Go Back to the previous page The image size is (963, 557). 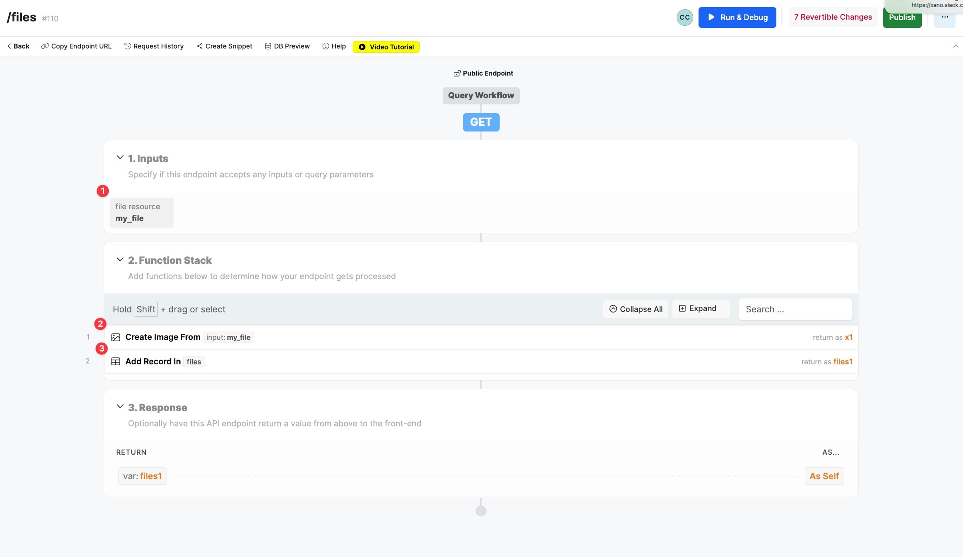18,46
